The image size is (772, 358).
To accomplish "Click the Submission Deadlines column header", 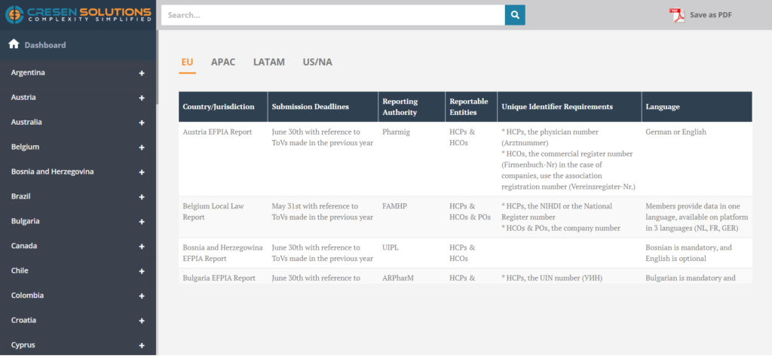I will point(310,107).
